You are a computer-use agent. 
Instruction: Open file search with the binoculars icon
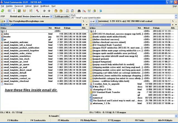79,11
